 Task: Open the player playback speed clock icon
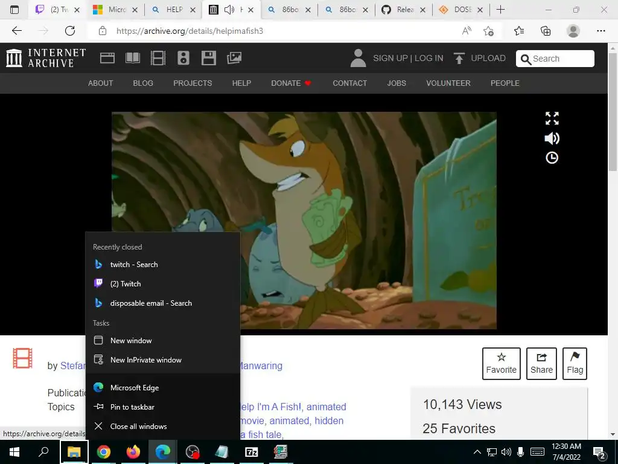(x=552, y=158)
